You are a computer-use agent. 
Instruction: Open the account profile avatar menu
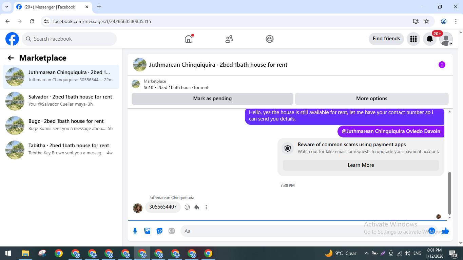(446, 39)
